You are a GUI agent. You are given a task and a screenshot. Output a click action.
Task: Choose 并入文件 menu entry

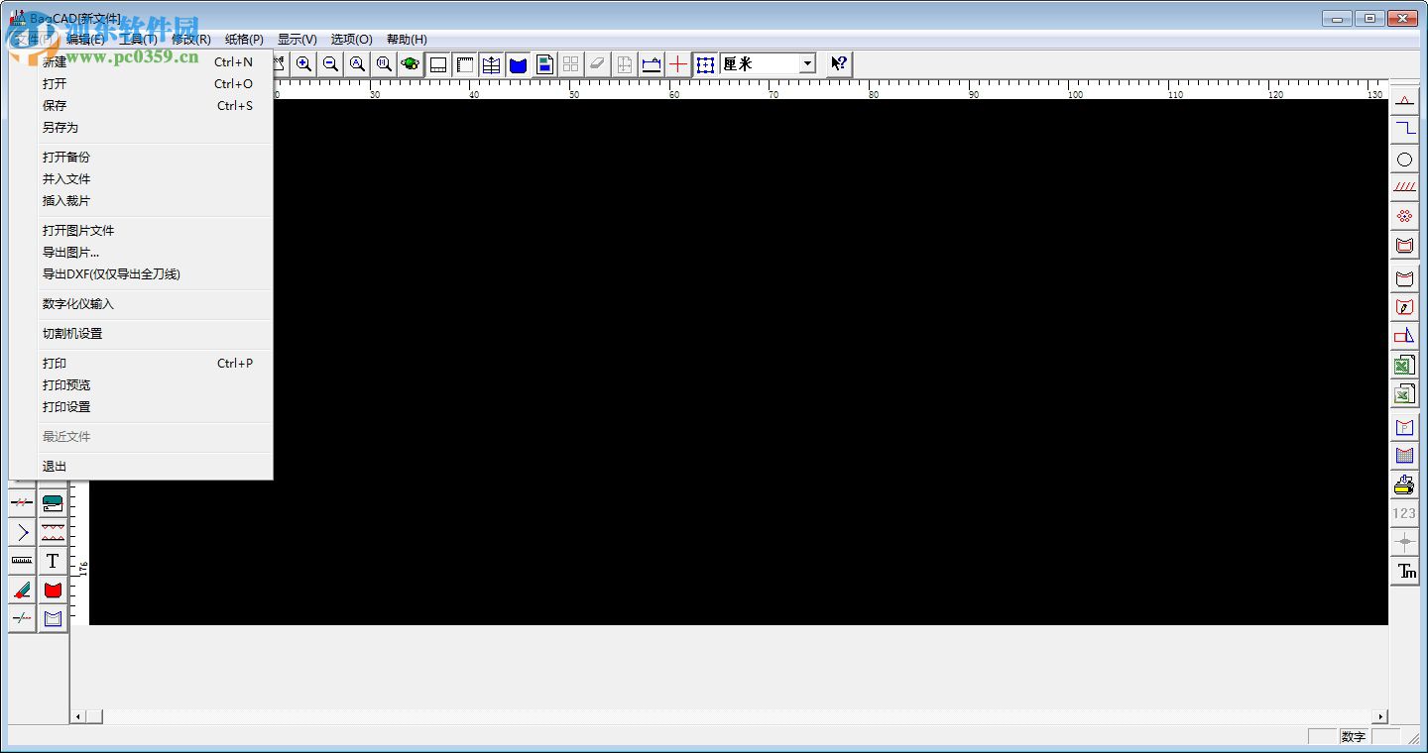141,178
